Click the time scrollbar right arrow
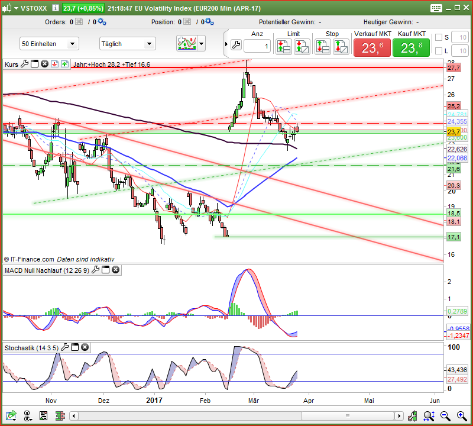Image resolution: width=473 pixels, height=426 pixels. point(399,416)
